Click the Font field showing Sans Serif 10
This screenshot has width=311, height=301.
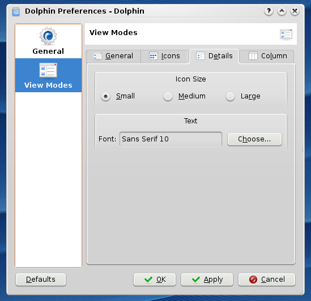(x=171, y=139)
